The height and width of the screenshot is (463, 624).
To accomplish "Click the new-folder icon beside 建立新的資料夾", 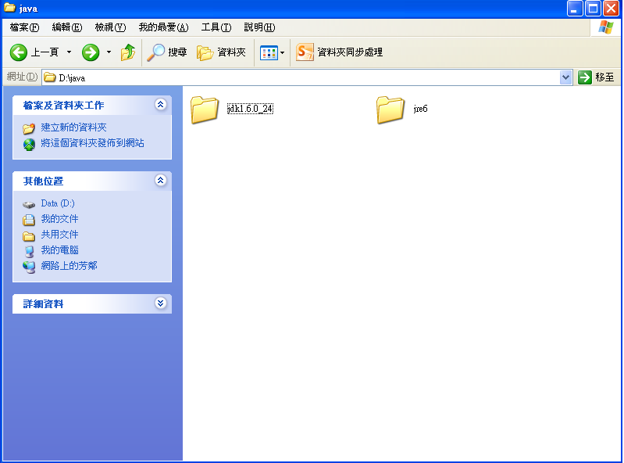I will click(x=29, y=128).
